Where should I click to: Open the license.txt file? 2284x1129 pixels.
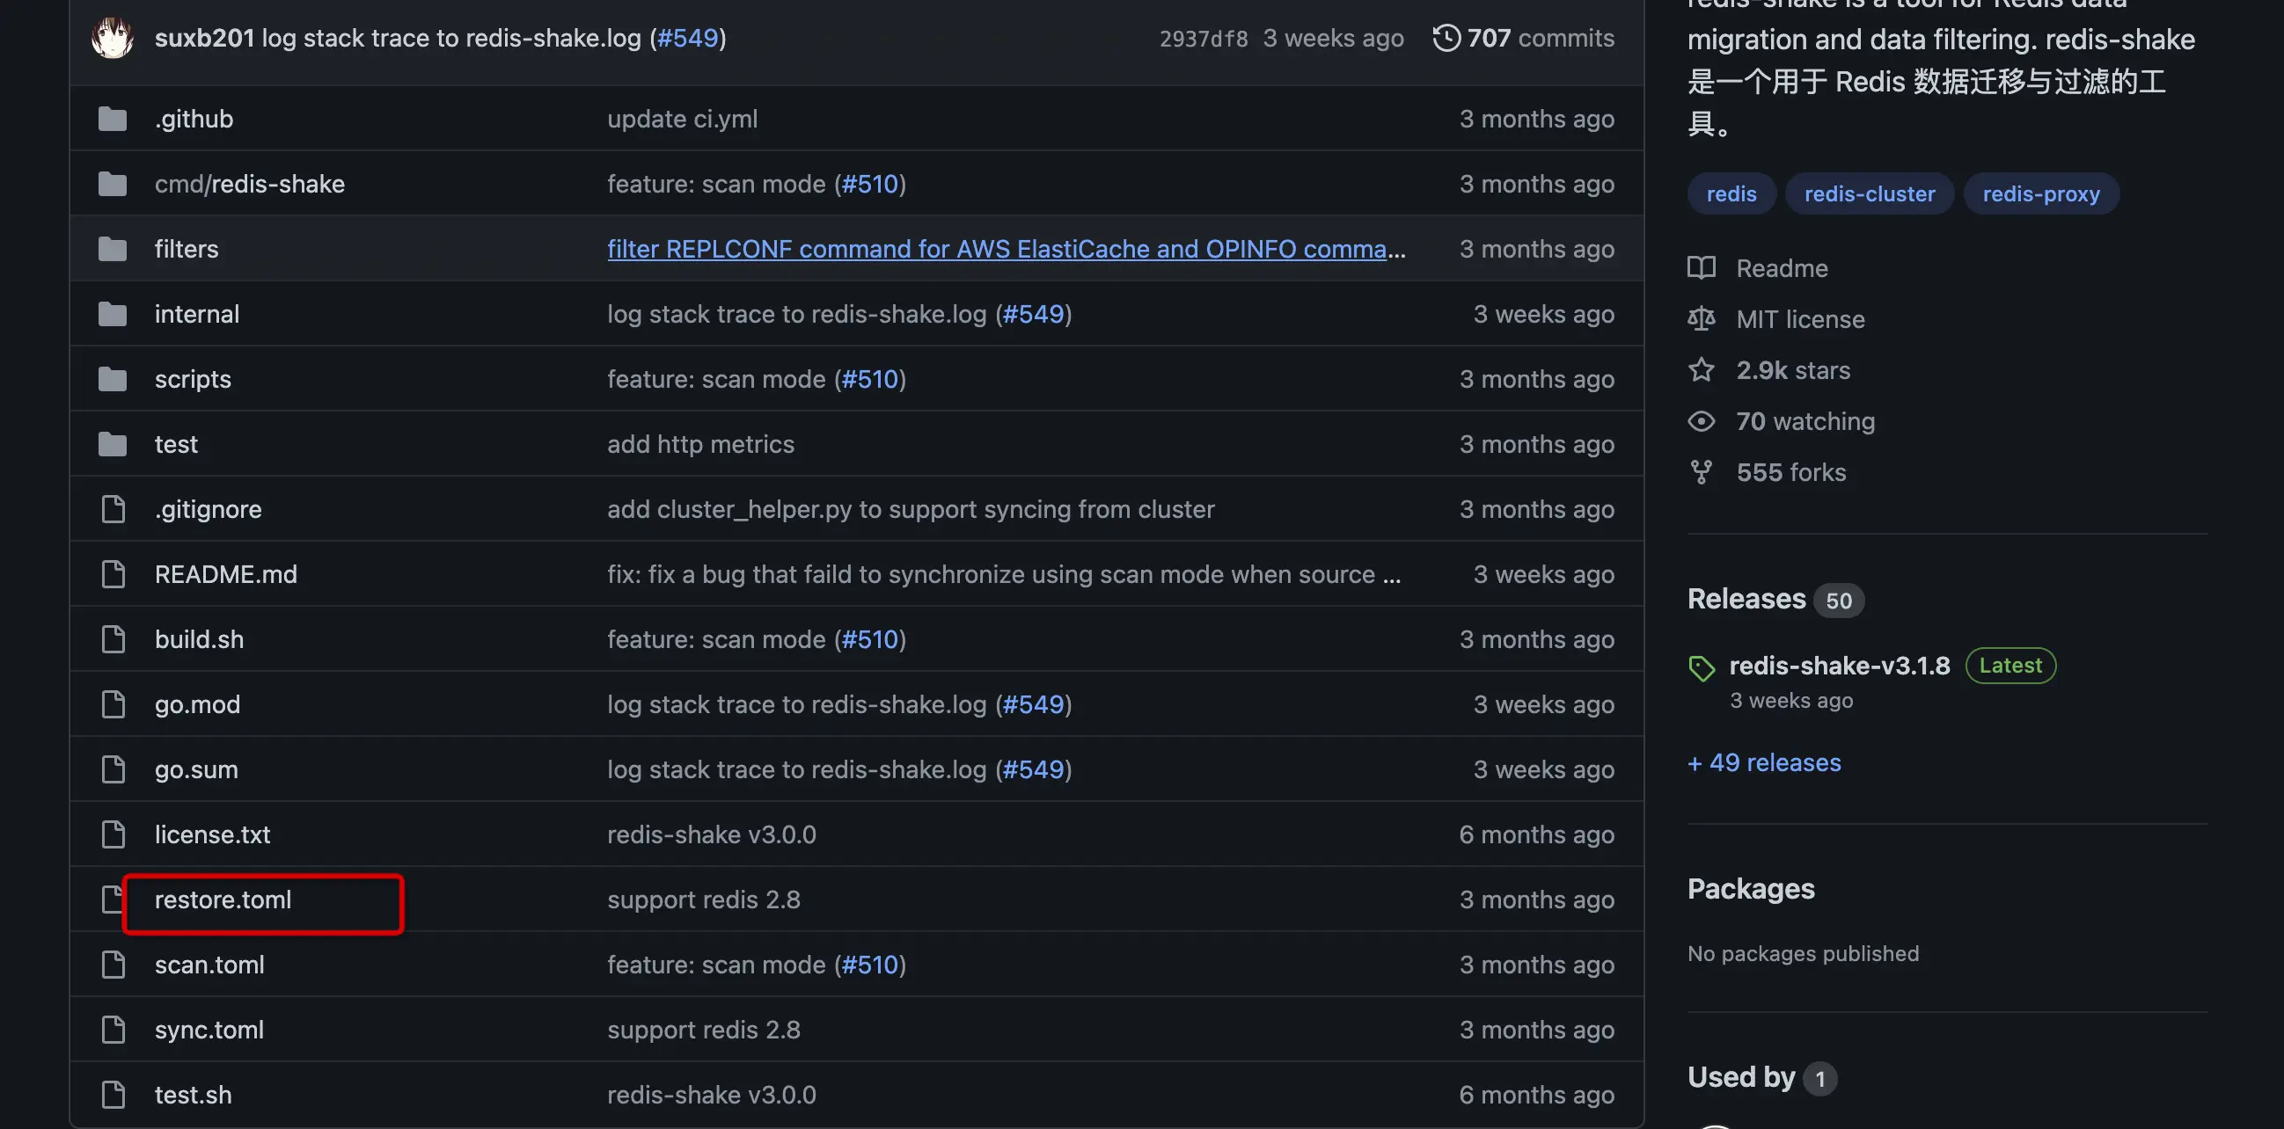213,834
